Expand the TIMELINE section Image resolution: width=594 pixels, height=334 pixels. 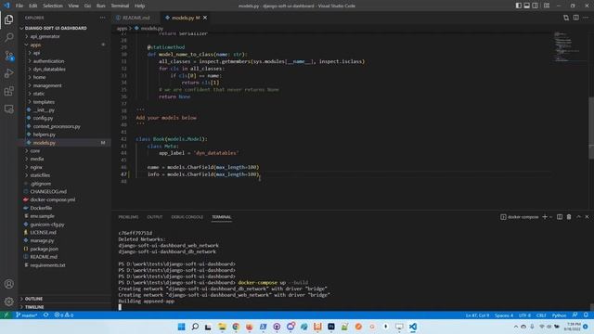tap(34, 307)
